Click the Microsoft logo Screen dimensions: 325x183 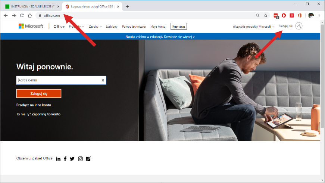[x=31, y=26]
